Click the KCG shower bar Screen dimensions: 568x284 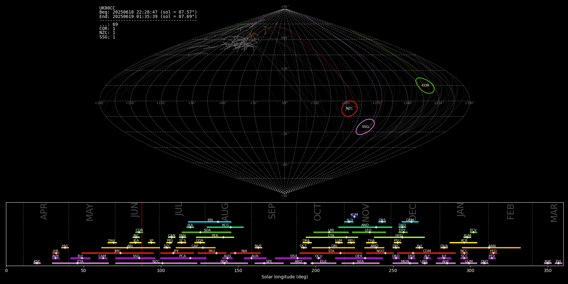[x=225, y=227]
